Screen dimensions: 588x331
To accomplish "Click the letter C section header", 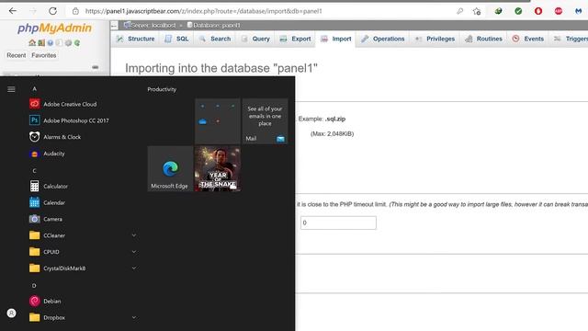I will 34,171.
